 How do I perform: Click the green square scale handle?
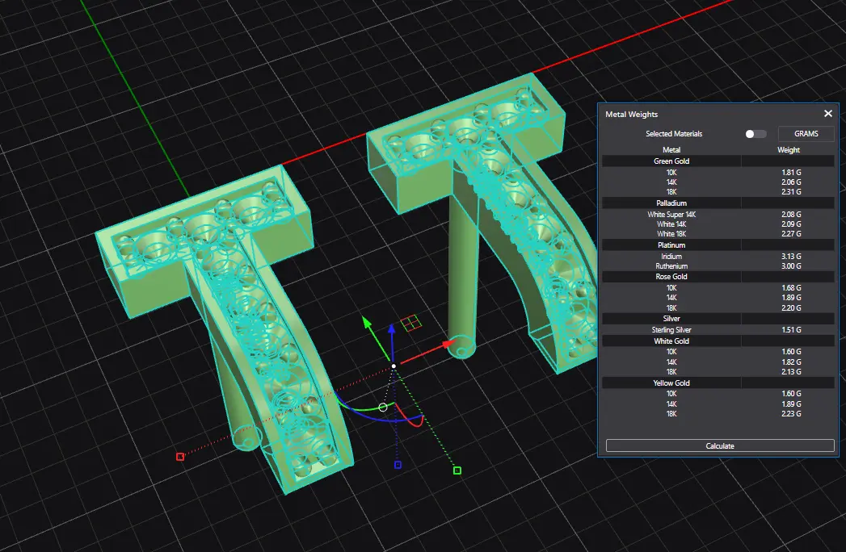[457, 470]
